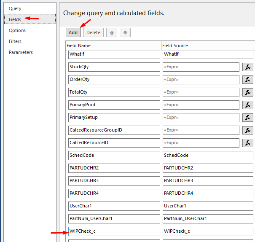The width and height of the screenshot is (255, 242).
Task: Edit the StockQty field name box
Action: [x=114, y=67]
